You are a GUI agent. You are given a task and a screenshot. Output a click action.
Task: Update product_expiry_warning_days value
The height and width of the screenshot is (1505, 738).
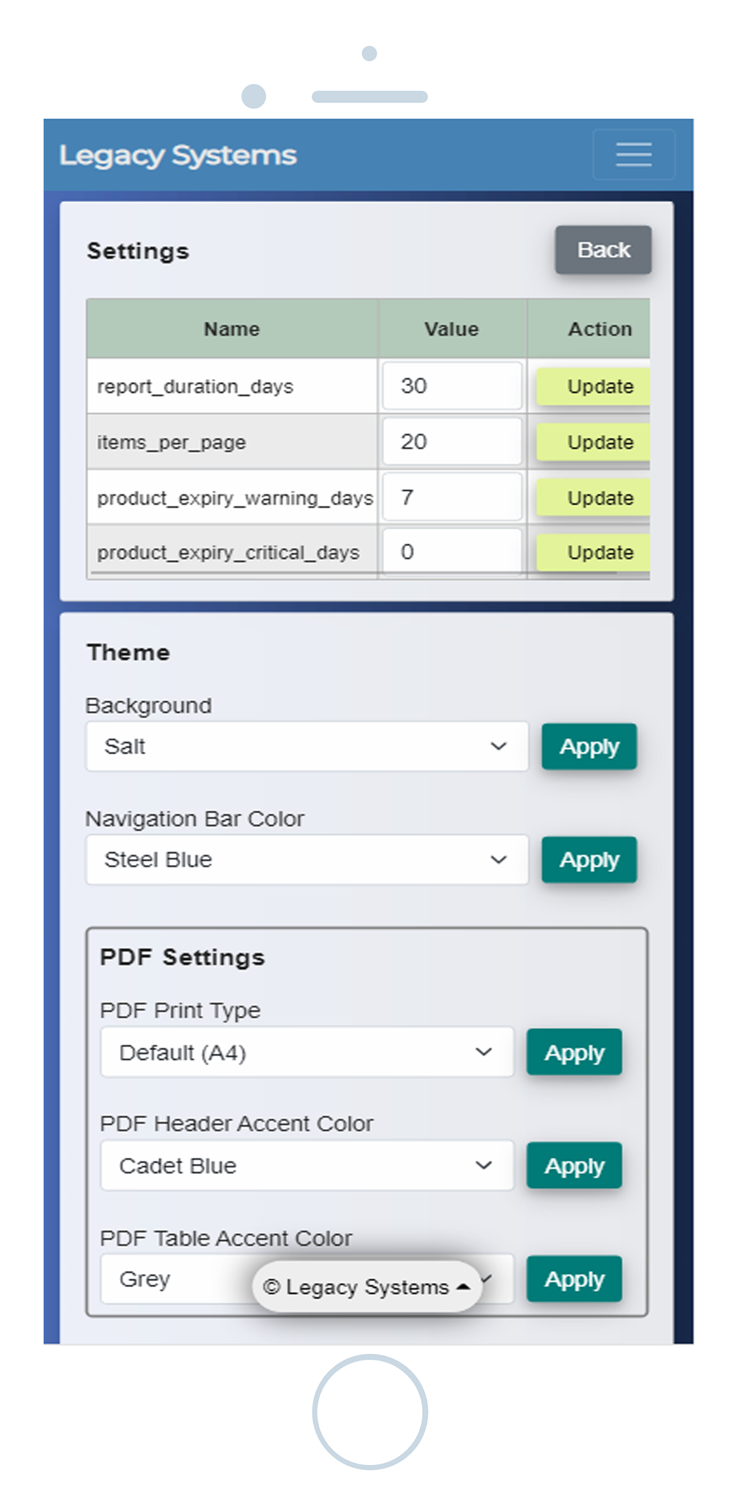point(594,498)
